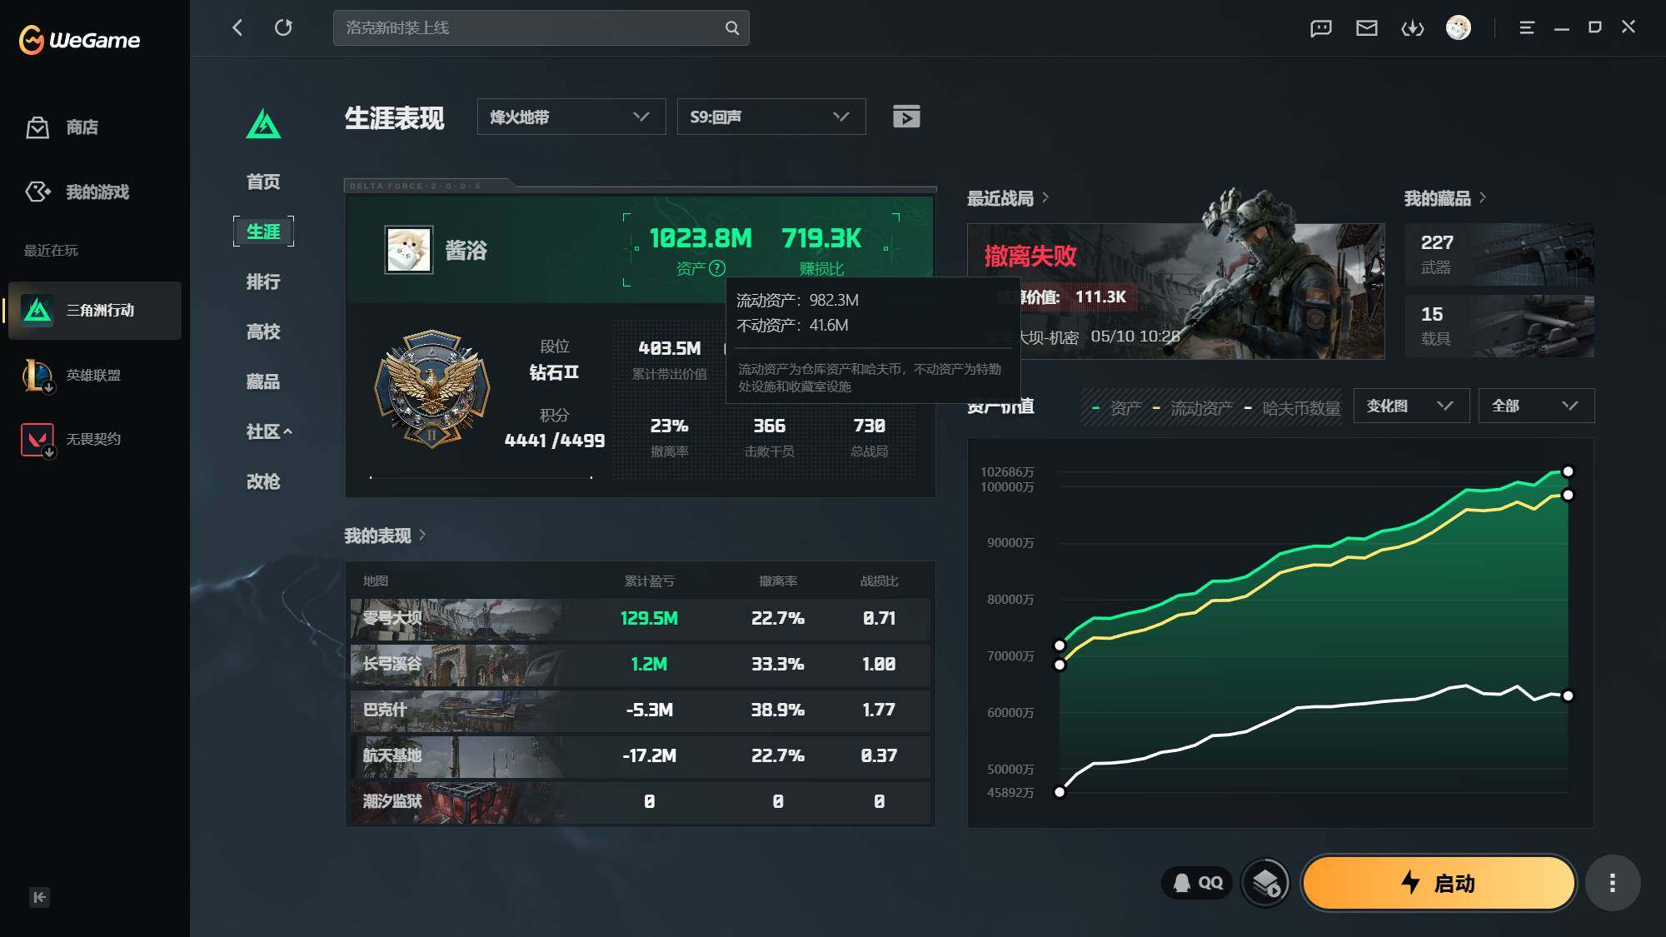The image size is (1666, 937).
Task: Expand 最近战局 recent matches
Action: pos(1008,198)
